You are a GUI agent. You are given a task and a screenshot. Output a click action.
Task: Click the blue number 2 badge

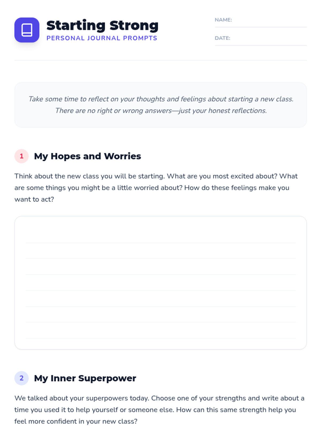tap(21, 378)
